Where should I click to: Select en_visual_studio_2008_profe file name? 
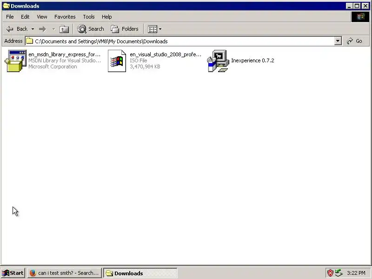point(166,54)
